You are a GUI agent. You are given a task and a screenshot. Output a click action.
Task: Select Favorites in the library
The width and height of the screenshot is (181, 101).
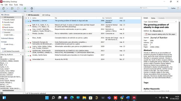tap(7, 25)
